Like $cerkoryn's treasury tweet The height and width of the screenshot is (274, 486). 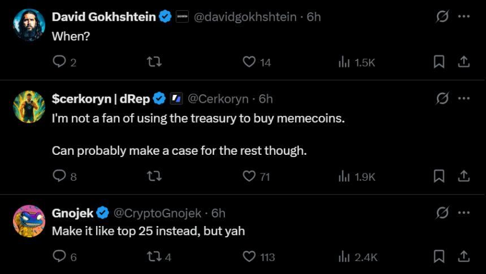point(249,176)
